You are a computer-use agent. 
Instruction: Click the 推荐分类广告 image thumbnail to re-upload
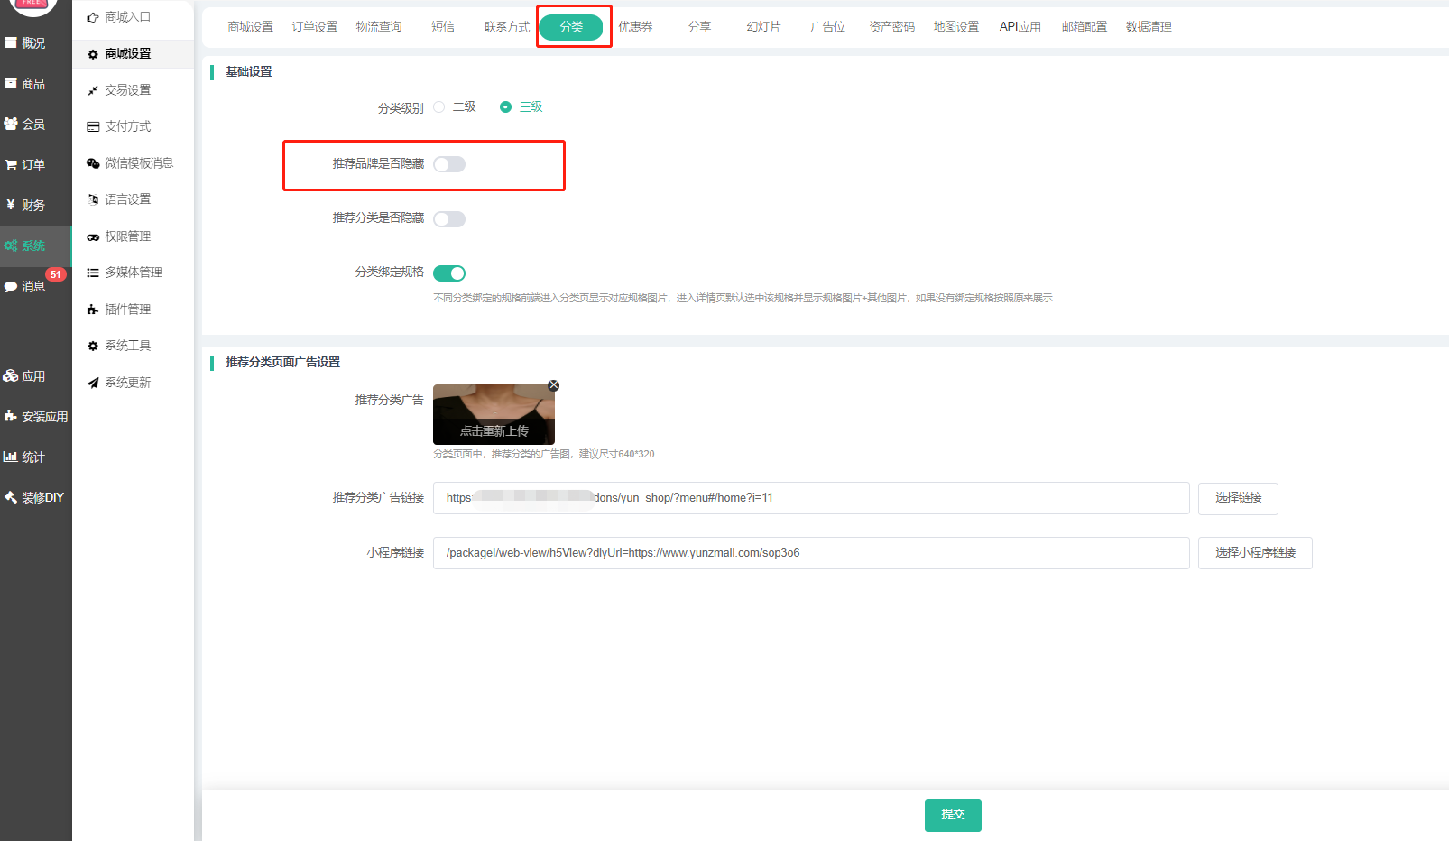tap(494, 415)
